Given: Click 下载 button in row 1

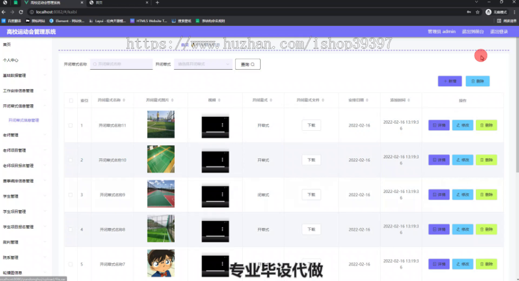Looking at the screenshot, I should click(311, 126).
